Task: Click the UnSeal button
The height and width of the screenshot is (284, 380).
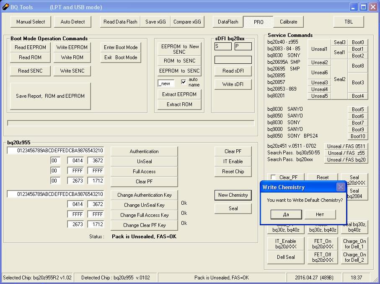Action: coord(144,162)
